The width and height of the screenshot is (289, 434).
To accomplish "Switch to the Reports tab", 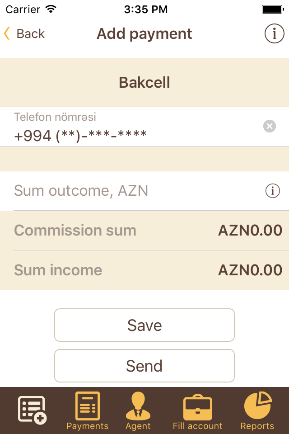I will click(x=257, y=411).
